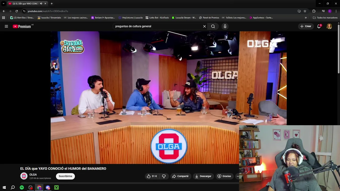
Task: Open Panel de Premios bookmark
Action: pyautogui.click(x=209, y=18)
